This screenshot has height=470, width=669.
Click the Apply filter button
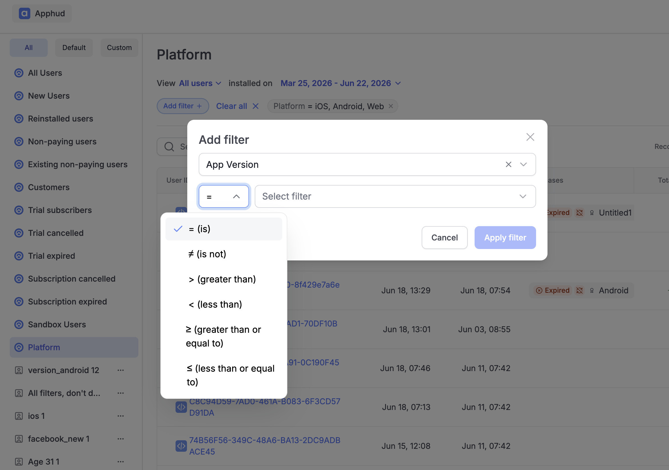pos(505,238)
